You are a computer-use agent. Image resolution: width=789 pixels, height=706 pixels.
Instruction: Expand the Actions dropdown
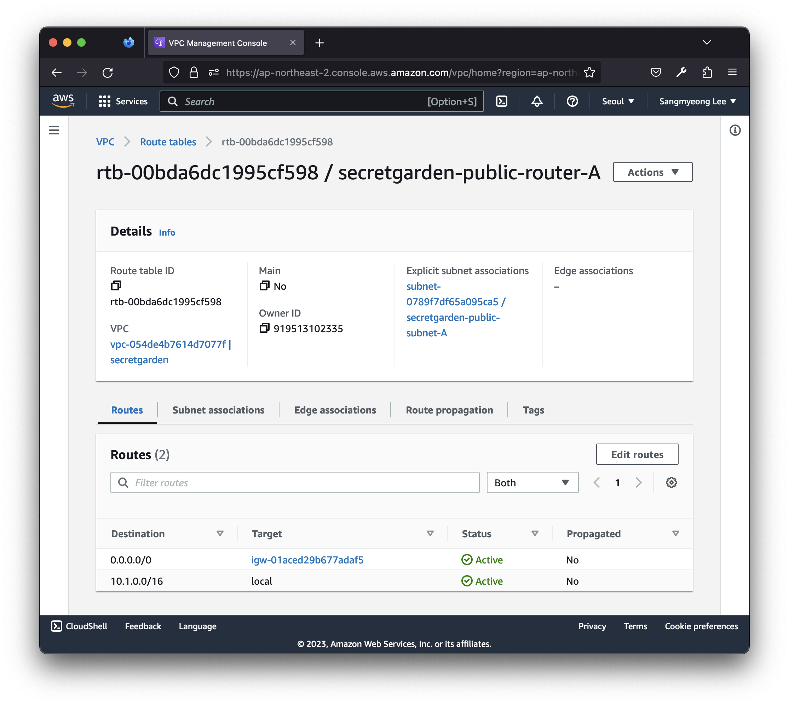(x=652, y=172)
